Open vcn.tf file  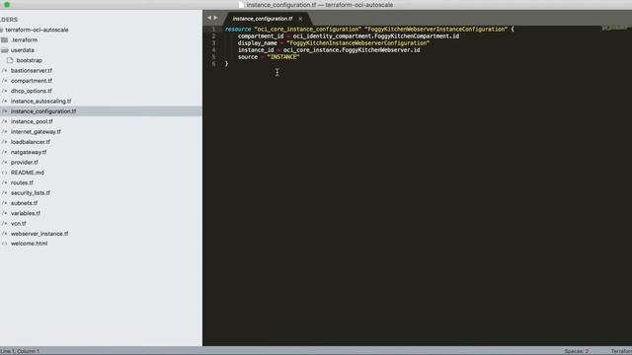point(19,224)
